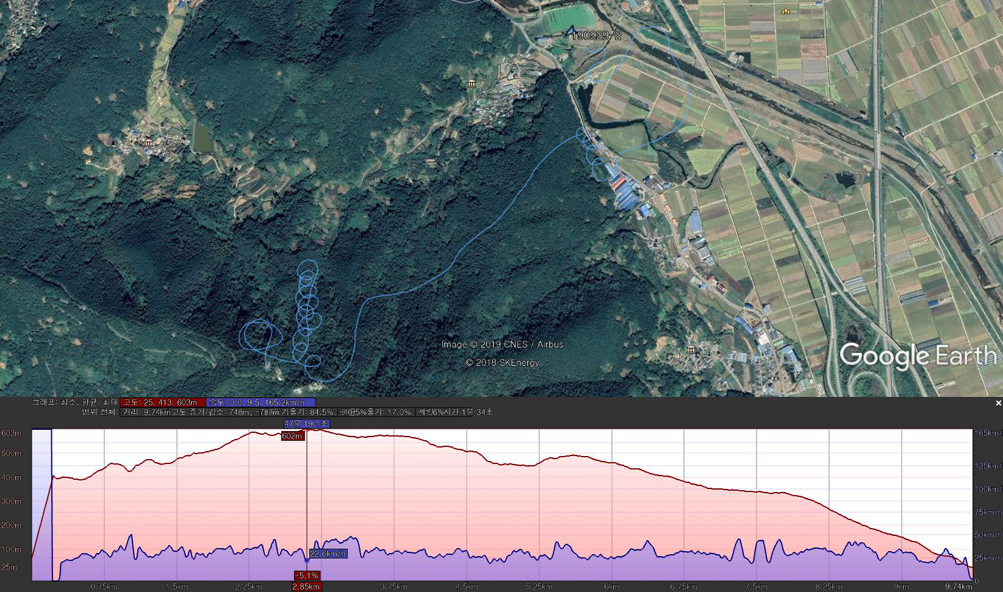
Task: Click the 0.75km distance axis label
Action: click(x=104, y=587)
